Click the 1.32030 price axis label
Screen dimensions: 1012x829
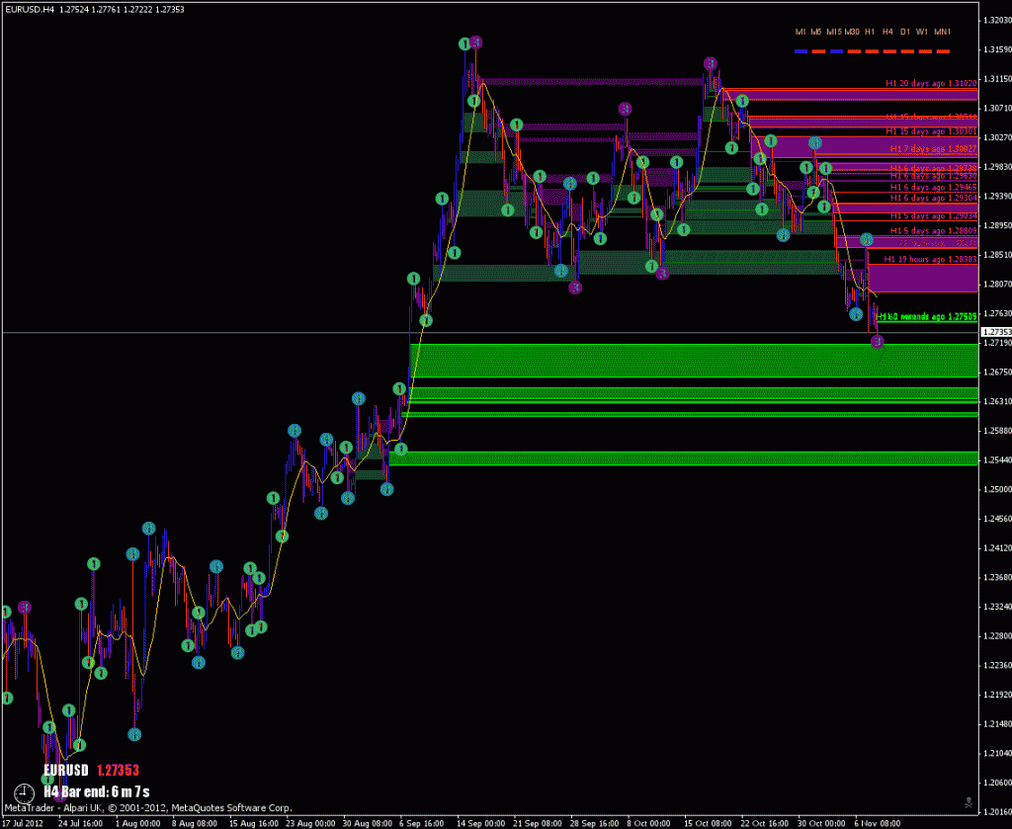pyautogui.click(x=996, y=20)
